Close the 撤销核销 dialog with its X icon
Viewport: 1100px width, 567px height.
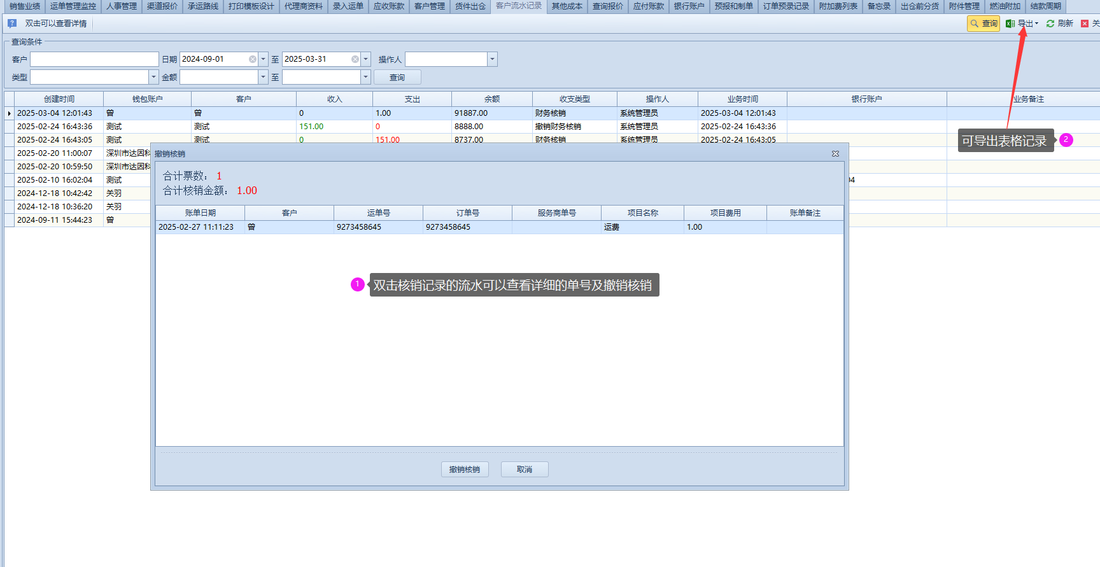[835, 153]
